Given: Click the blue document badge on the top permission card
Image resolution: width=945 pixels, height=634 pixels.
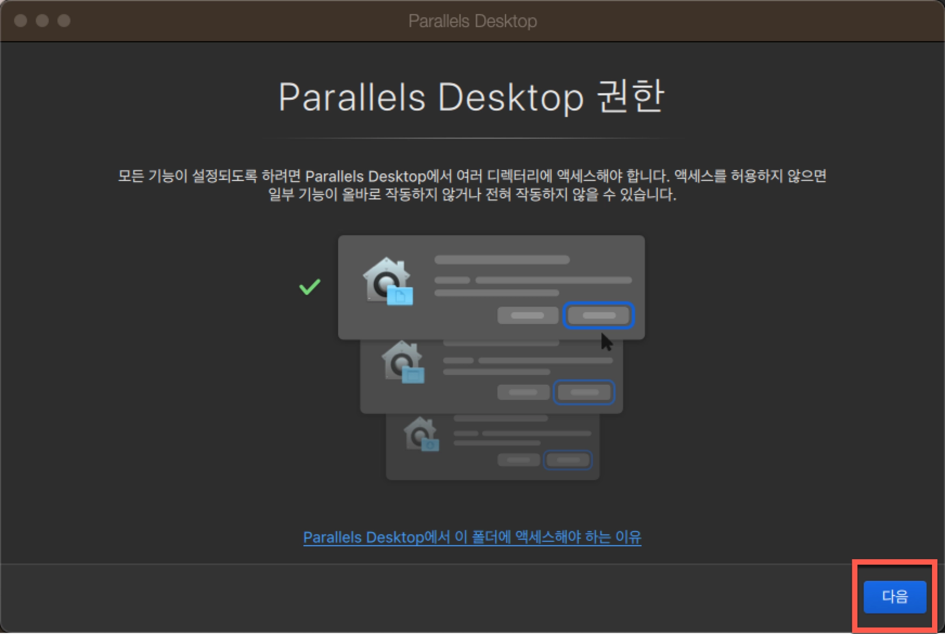Looking at the screenshot, I should point(401,295).
